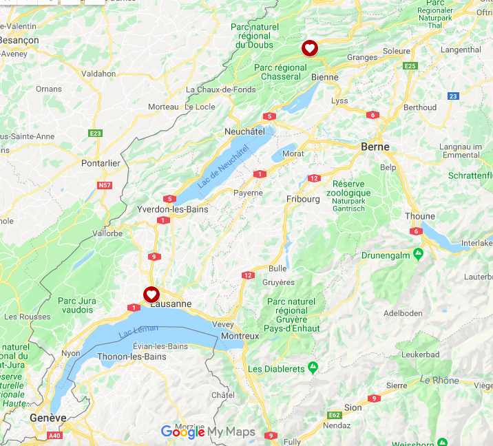This screenshot has width=493, height=446.
Task: Click the Berne city label
Action: 375,147
